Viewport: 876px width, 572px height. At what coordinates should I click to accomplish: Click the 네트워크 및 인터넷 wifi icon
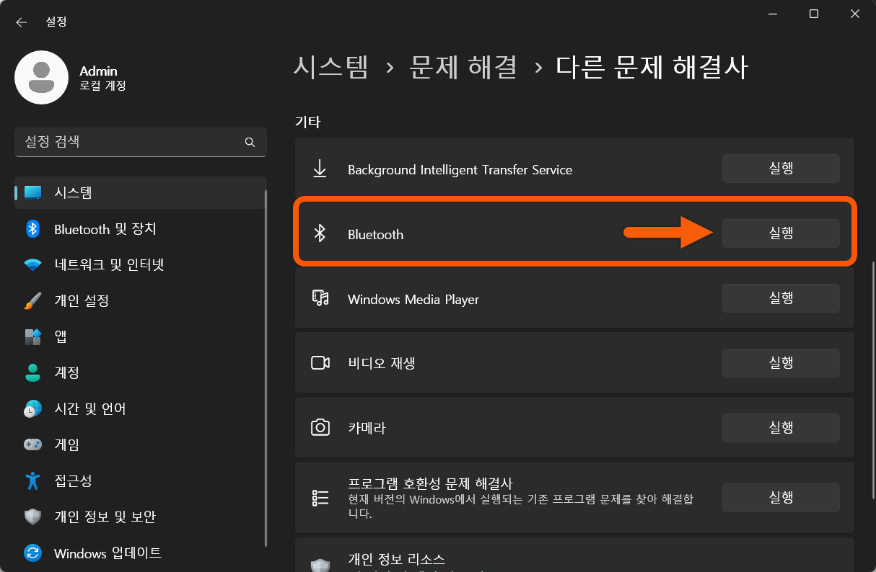tap(32, 265)
